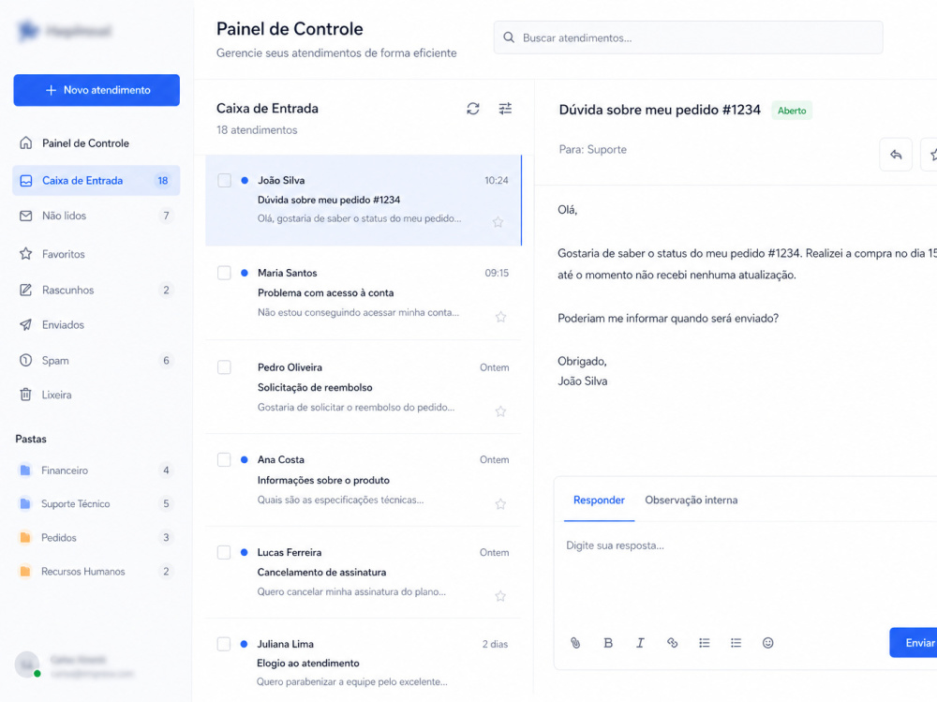Click the 18 badge on Caixa de Entrada
937x702 pixels.
coord(162,181)
